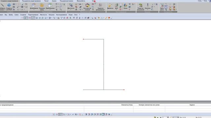Click the Добавить элемент ribbon button
211x118 pixels.
[x=2, y=7]
